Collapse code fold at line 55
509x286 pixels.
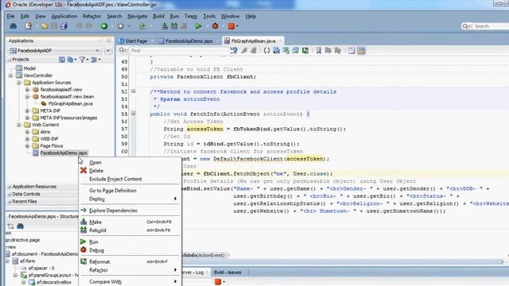(x=133, y=114)
